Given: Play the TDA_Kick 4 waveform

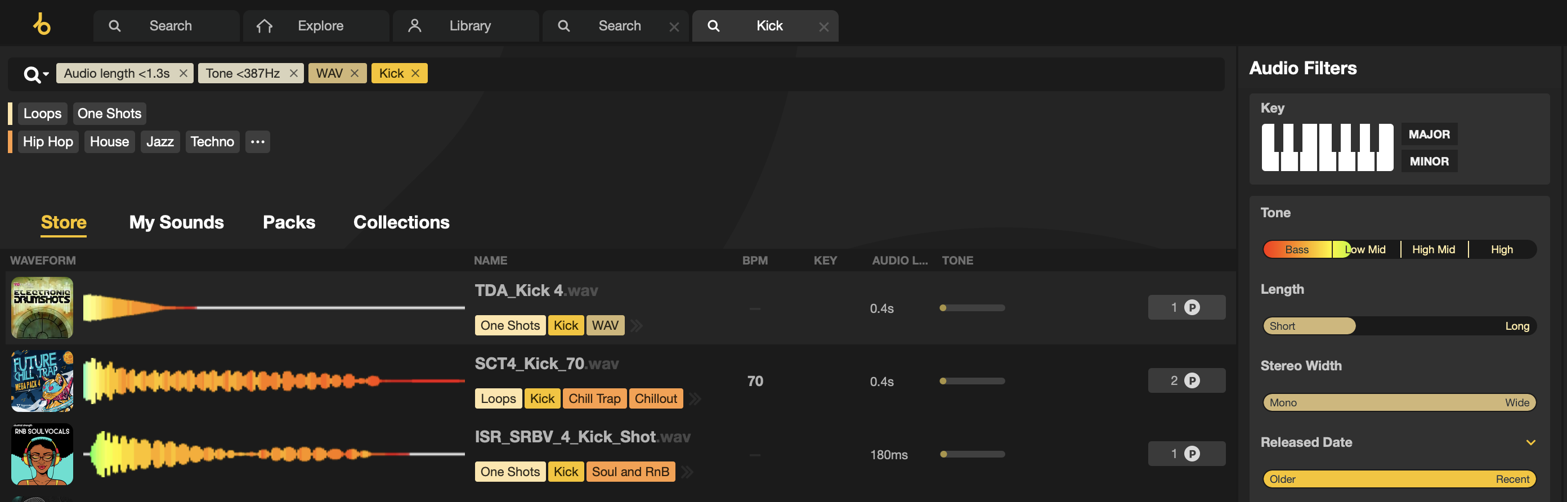Looking at the screenshot, I should [x=274, y=308].
